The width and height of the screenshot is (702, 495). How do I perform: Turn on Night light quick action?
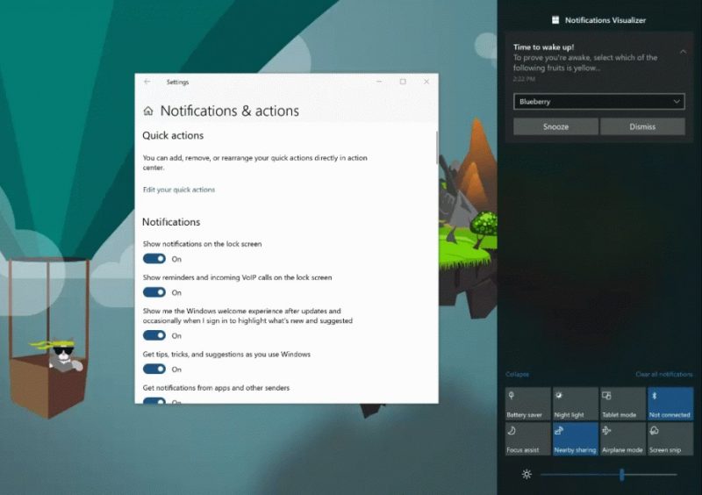576,404
